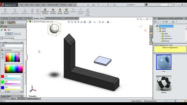Viewport: 187px width, 105px height.
Task: Select the Chrome appearance folder
Action: tap(167, 36)
